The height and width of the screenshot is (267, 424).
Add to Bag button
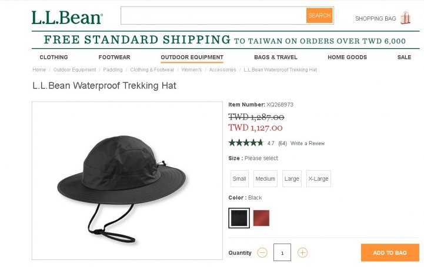coord(390,253)
